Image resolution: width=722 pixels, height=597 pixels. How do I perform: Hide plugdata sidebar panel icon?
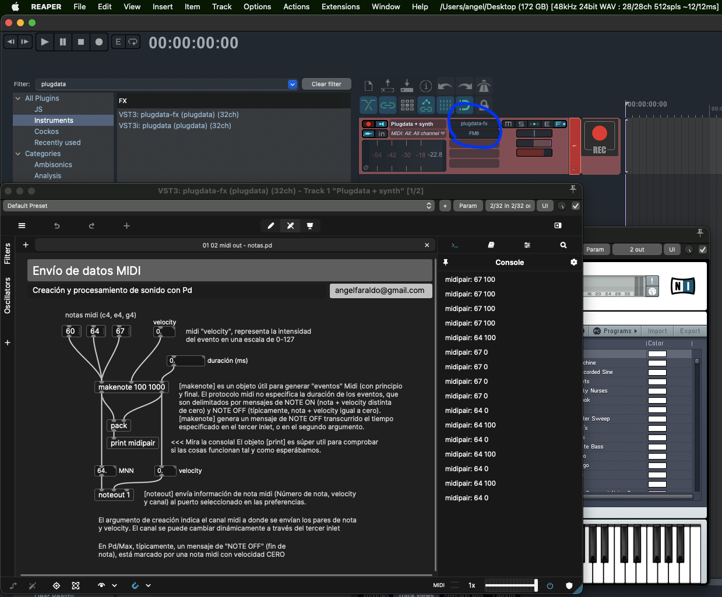pyautogui.click(x=558, y=225)
